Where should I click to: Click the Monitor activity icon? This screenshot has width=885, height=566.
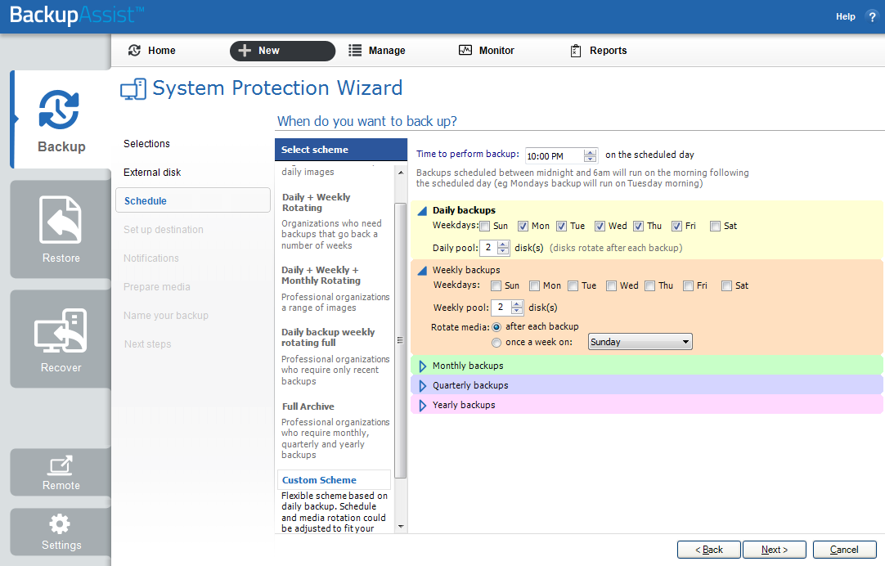465,50
